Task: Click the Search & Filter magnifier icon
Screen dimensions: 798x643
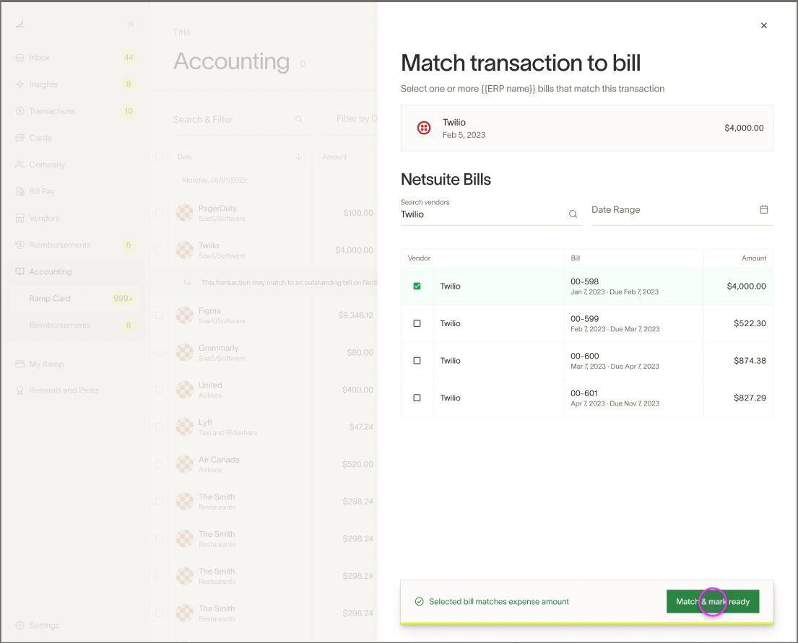Action: pyautogui.click(x=299, y=119)
